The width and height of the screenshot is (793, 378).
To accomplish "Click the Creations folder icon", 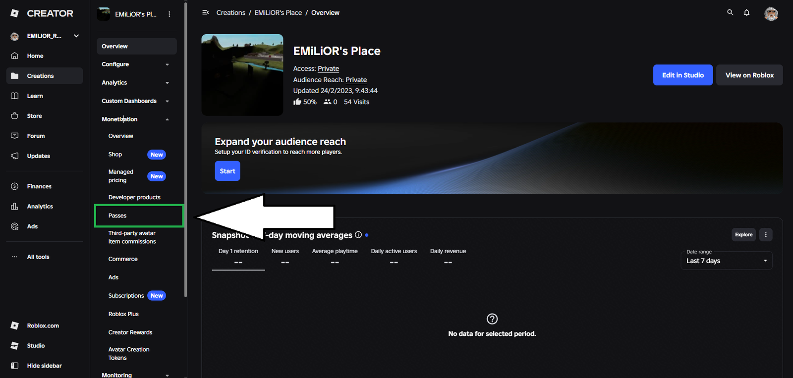I will [14, 76].
